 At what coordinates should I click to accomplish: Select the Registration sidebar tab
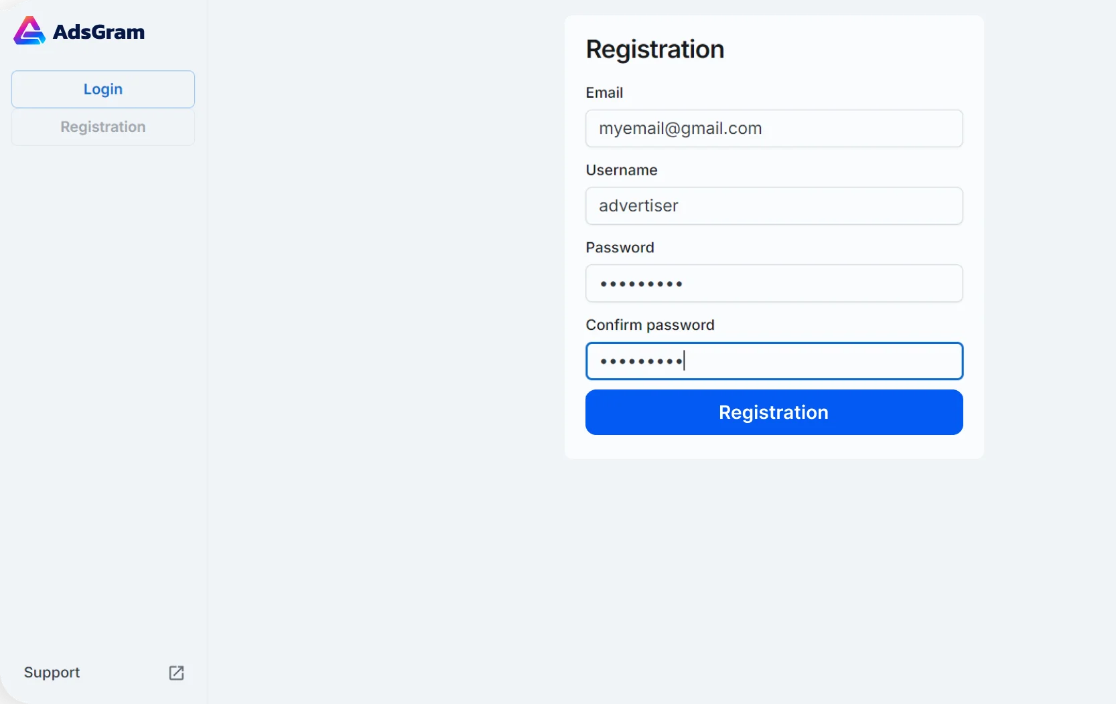point(103,127)
